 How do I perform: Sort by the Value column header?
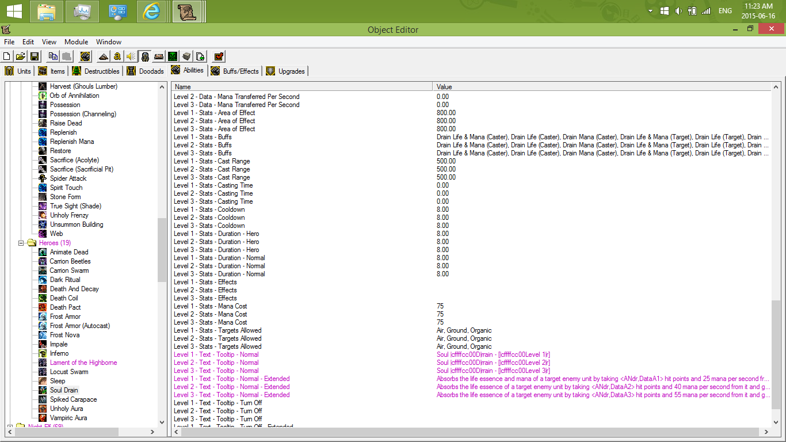pos(602,87)
